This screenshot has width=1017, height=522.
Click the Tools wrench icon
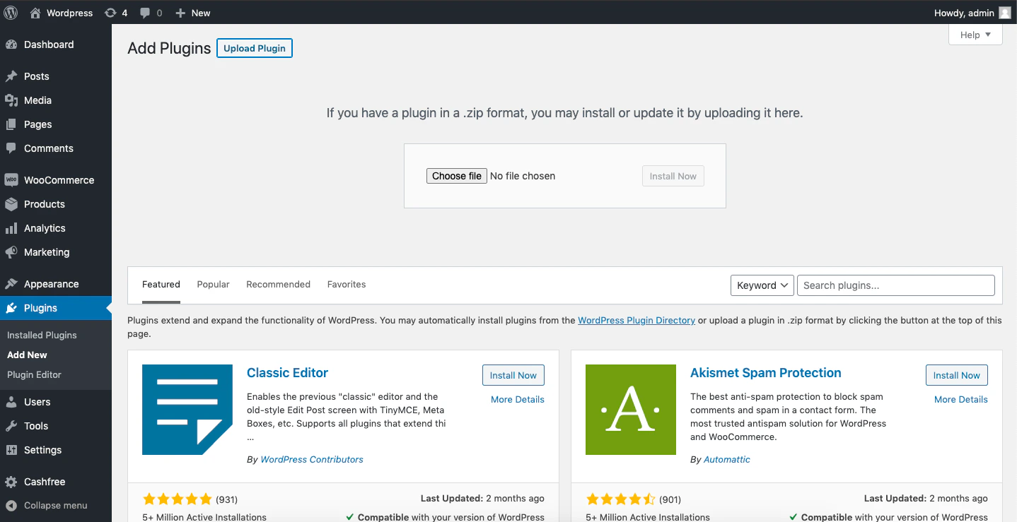coord(11,426)
